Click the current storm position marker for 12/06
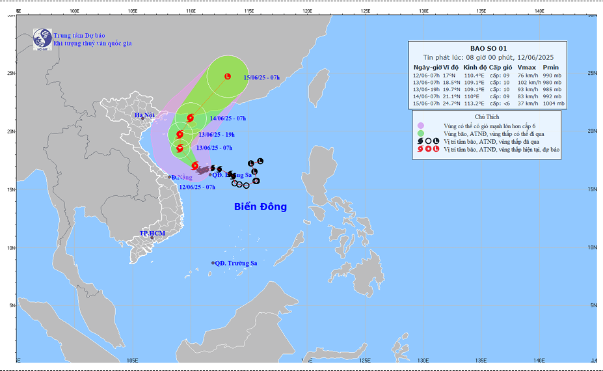603x371 pixels. [194, 165]
